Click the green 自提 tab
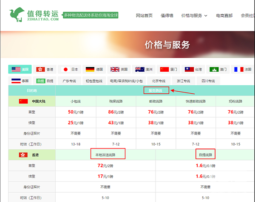This screenshot has width=255, height=202. (x=45, y=80)
